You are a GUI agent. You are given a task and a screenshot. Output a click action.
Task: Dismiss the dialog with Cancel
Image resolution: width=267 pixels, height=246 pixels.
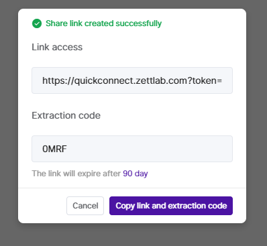(85, 206)
